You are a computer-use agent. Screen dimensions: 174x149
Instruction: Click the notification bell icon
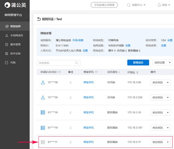click(x=159, y=5)
